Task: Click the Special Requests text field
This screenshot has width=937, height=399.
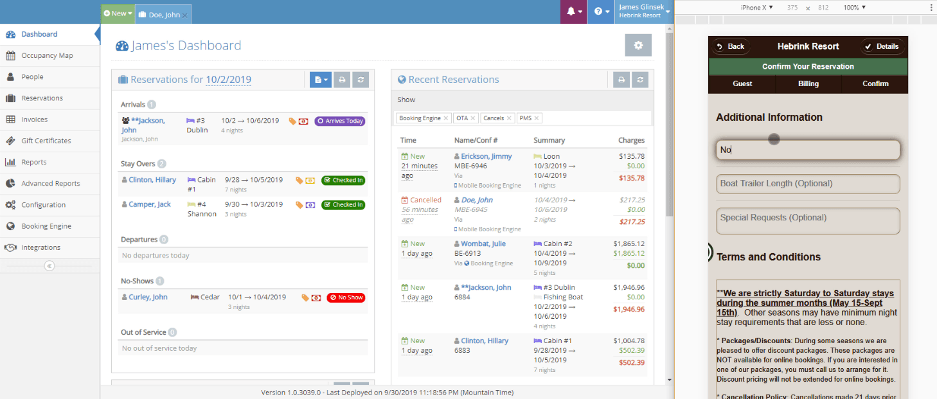Action: click(x=808, y=221)
